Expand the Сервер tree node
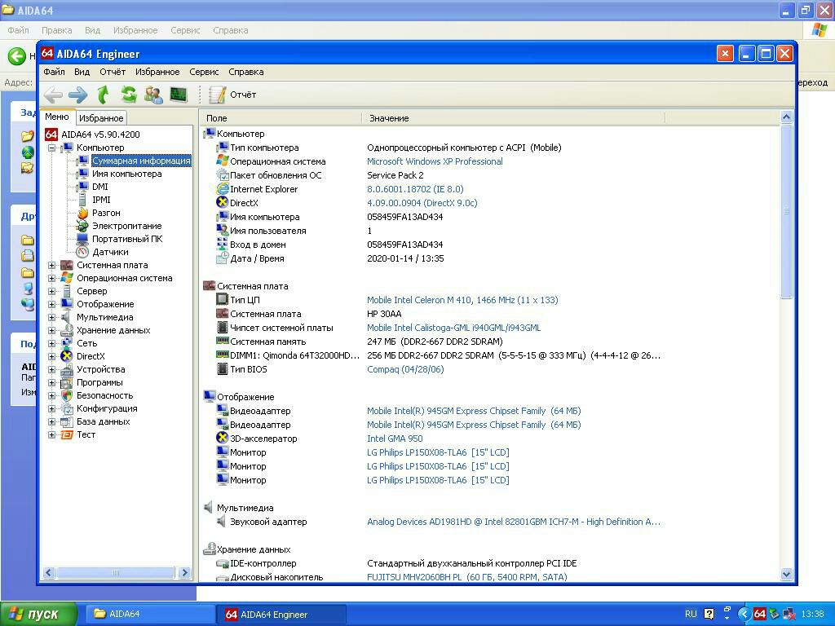The height and width of the screenshot is (626, 835). [51, 291]
